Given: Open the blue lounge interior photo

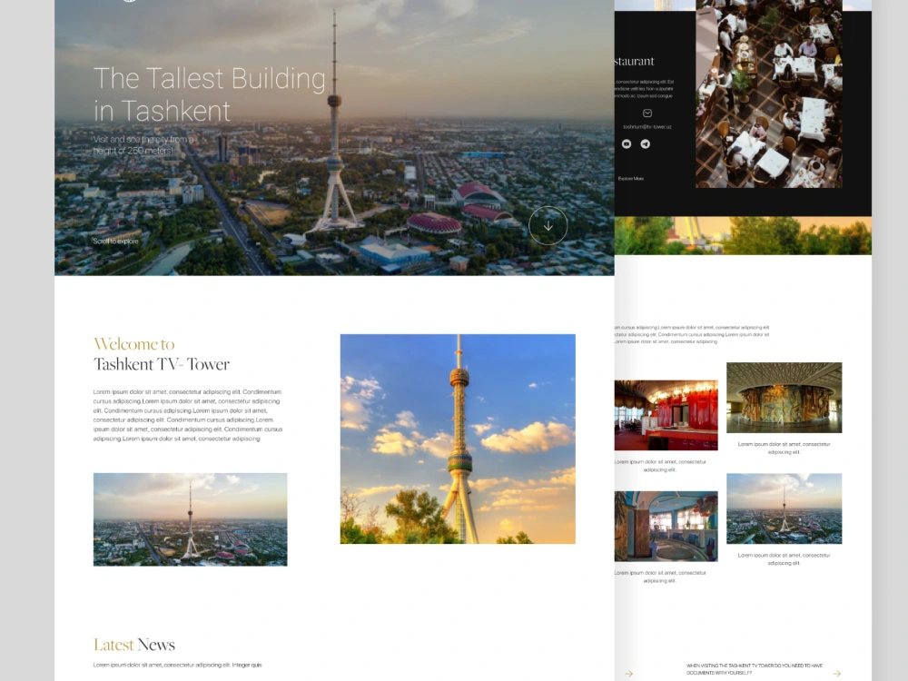Looking at the screenshot, I should click(666, 527).
